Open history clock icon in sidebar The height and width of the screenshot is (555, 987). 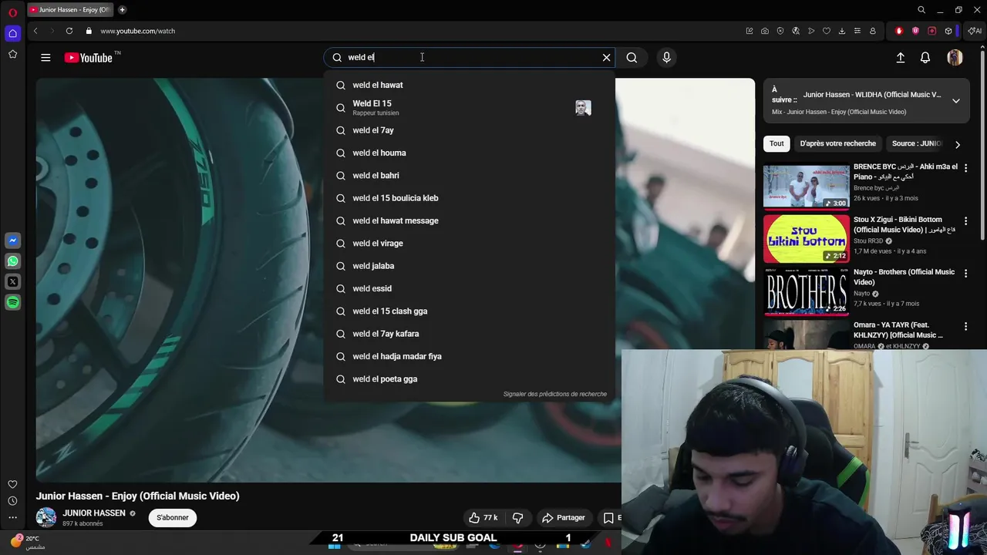click(12, 501)
